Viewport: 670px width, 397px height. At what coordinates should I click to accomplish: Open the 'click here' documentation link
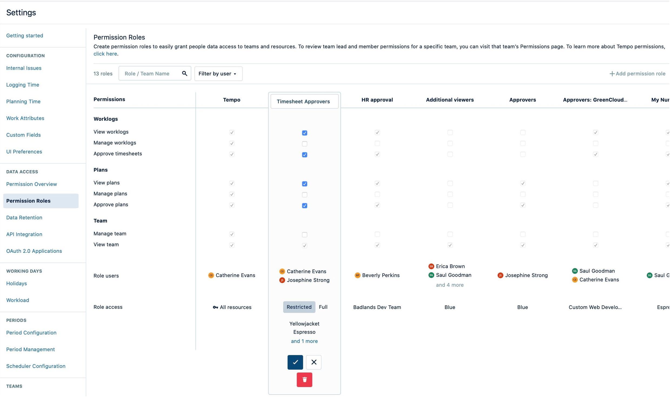click(x=105, y=53)
